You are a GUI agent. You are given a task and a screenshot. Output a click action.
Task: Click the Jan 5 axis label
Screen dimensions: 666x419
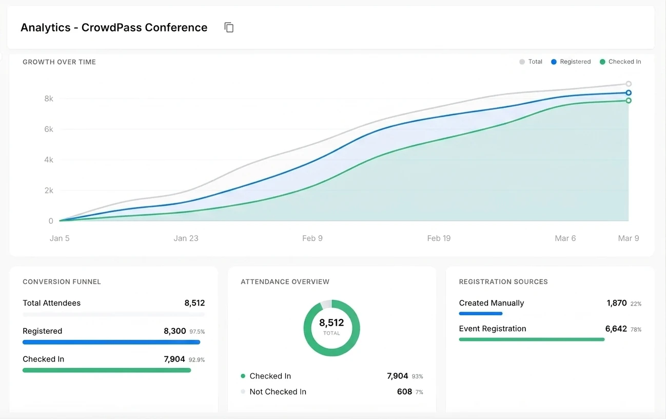(60, 238)
